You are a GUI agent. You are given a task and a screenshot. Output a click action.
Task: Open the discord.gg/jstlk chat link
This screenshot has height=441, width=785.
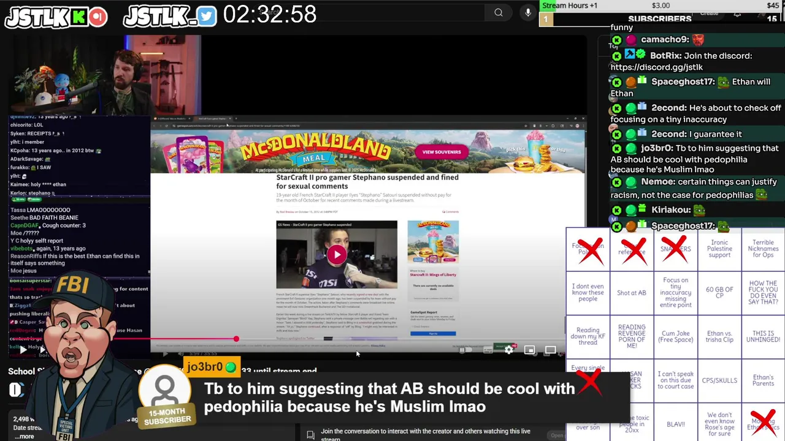pyautogui.click(x=657, y=67)
